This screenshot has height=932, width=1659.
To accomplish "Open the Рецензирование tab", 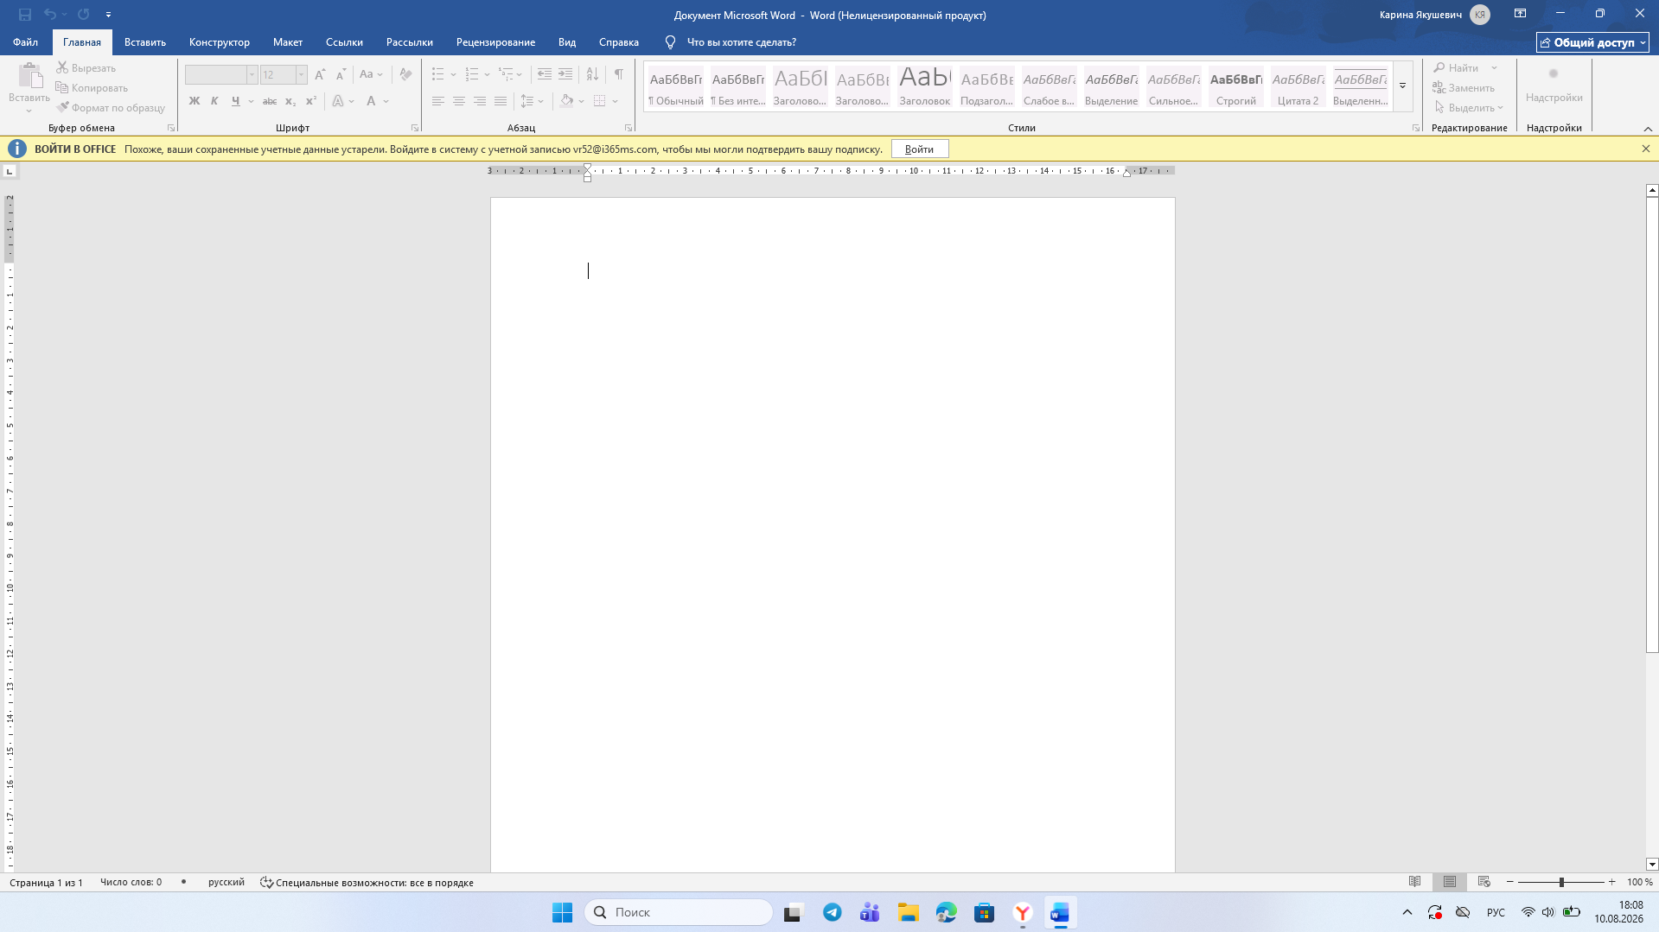I will [x=496, y=41].
